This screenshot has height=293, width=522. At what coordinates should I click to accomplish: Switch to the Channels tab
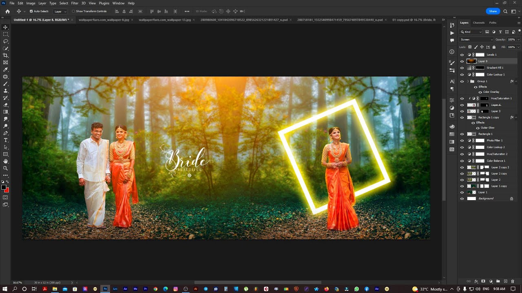coord(479,23)
